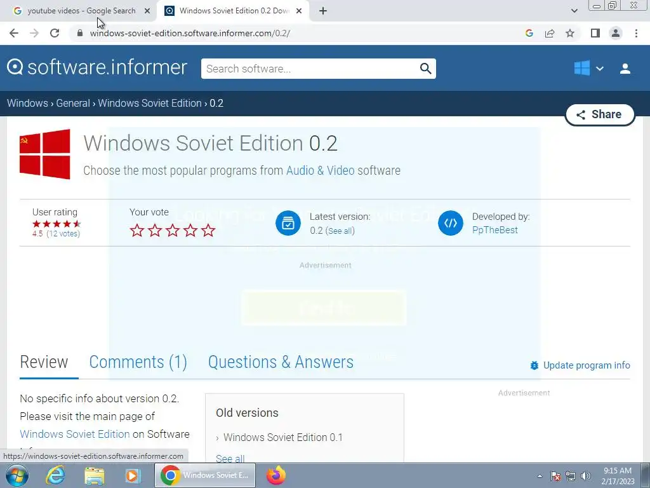Go back using browser back arrow

[x=14, y=33]
